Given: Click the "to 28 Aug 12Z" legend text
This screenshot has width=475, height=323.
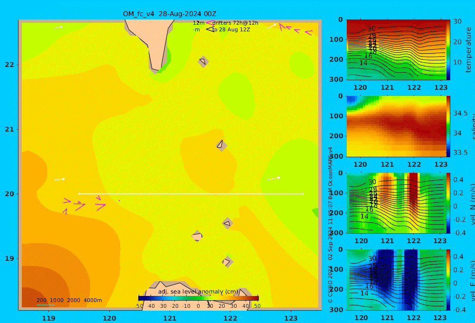Looking at the screenshot, I should [231, 30].
